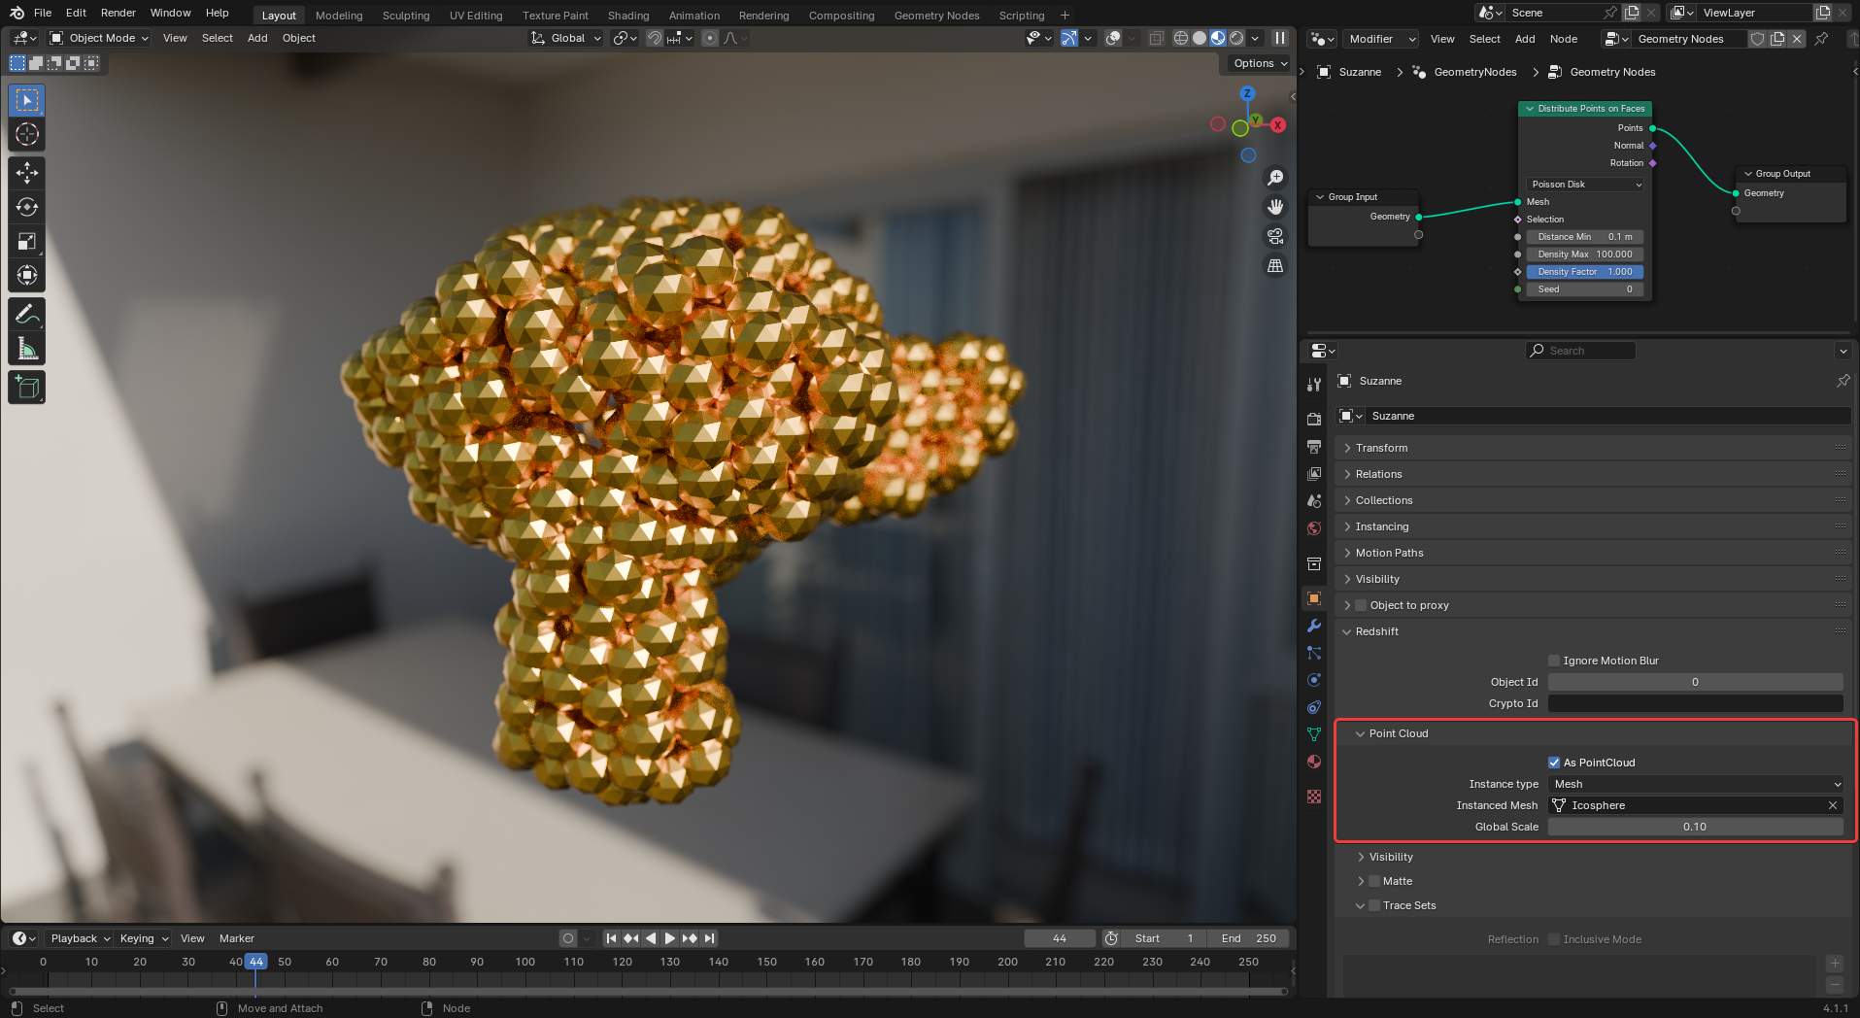The height and width of the screenshot is (1018, 1860).
Task: Select the Move tool
Action: click(x=27, y=173)
